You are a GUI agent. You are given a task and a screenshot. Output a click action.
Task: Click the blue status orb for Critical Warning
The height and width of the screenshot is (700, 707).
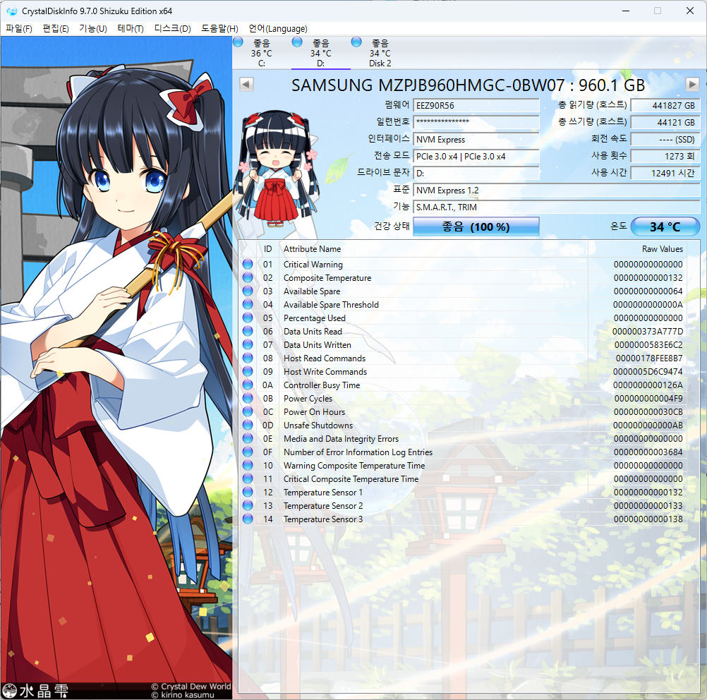tap(248, 265)
